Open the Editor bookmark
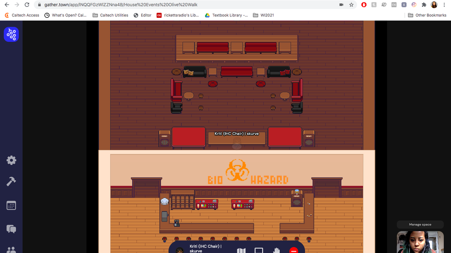The width and height of the screenshot is (451, 253). [143, 15]
